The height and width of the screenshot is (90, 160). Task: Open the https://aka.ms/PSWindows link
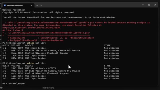click(x=100, y=17)
